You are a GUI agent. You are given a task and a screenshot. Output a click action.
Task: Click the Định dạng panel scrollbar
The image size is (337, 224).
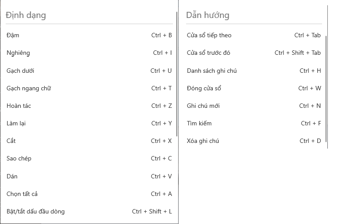pyautogui.click(x=177, y=74)
